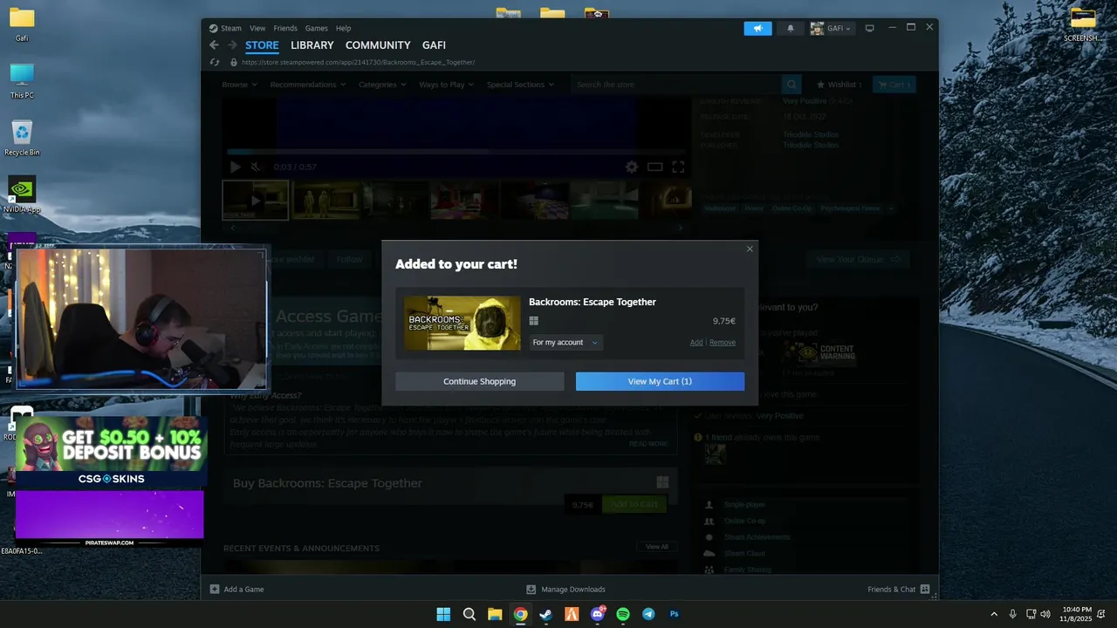The image size is (1117, 628).
Task: Open the Gafi desktop folder
Action: [x=22, y=24]
